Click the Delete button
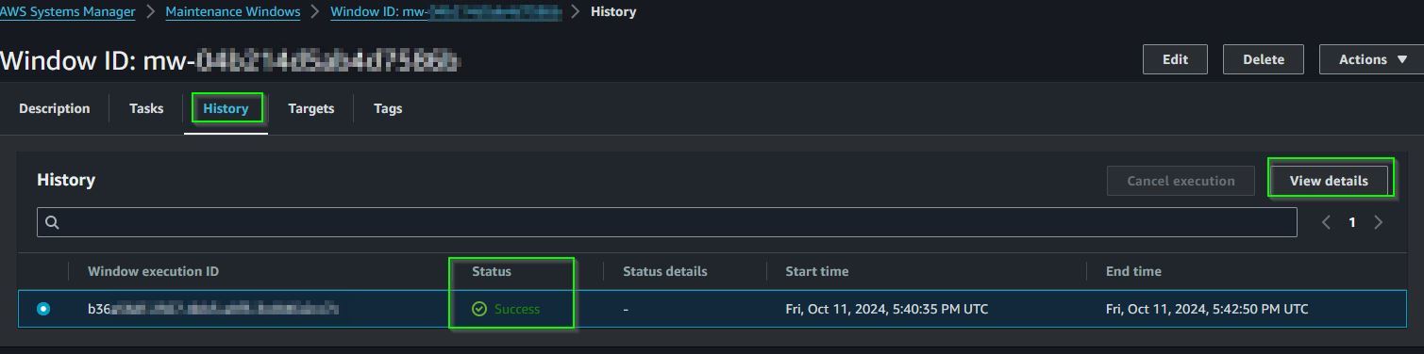Image resolution: width=1424 pixels, height=354 pixels. tap(1264, 59)
